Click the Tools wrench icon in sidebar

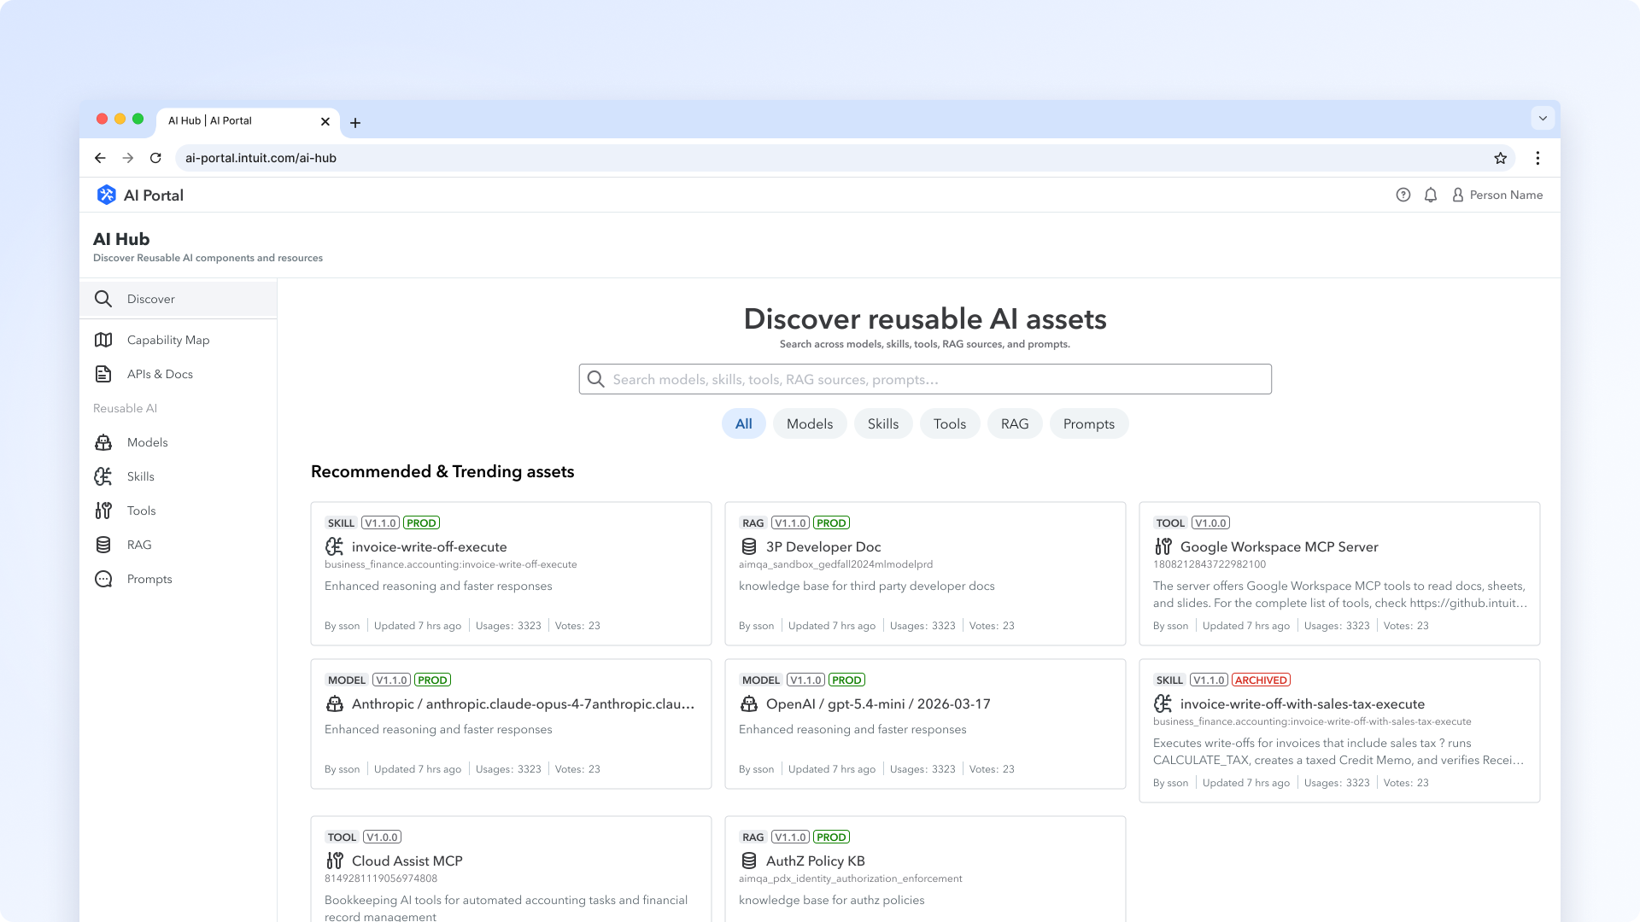[103, 511]
